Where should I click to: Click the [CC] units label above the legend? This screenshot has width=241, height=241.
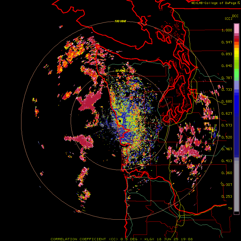(x=228, y=18)
